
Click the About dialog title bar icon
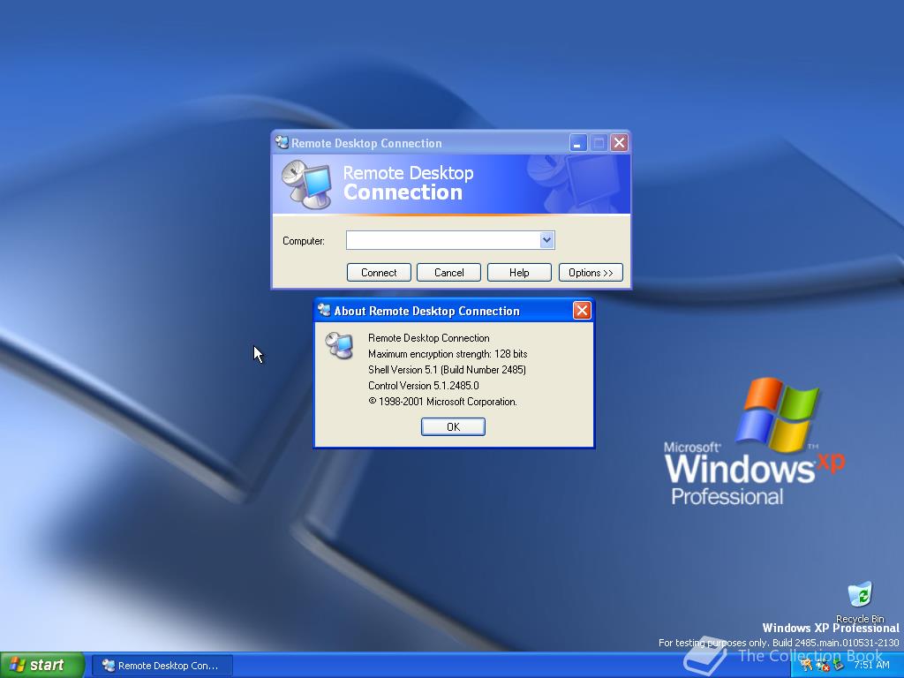click(x=325, y=311)
